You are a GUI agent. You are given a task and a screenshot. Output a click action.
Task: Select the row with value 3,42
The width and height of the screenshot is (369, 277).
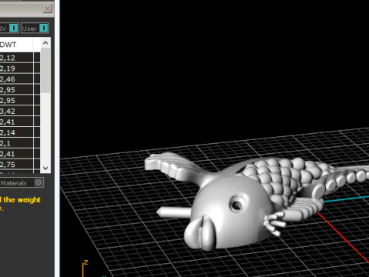(20, 111)
